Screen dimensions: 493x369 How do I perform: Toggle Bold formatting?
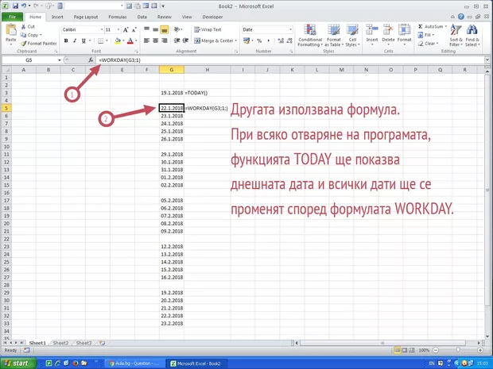[66, 40]
